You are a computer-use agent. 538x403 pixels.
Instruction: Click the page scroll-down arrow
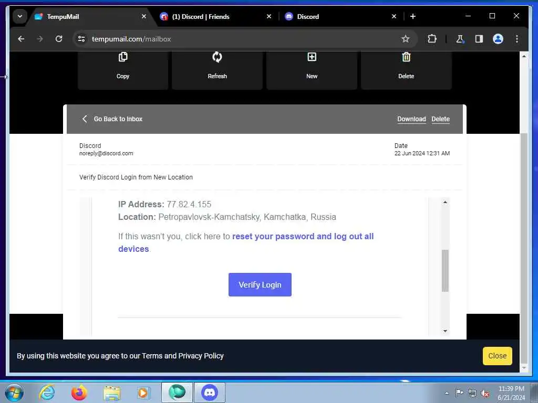(x=524, y=368)
